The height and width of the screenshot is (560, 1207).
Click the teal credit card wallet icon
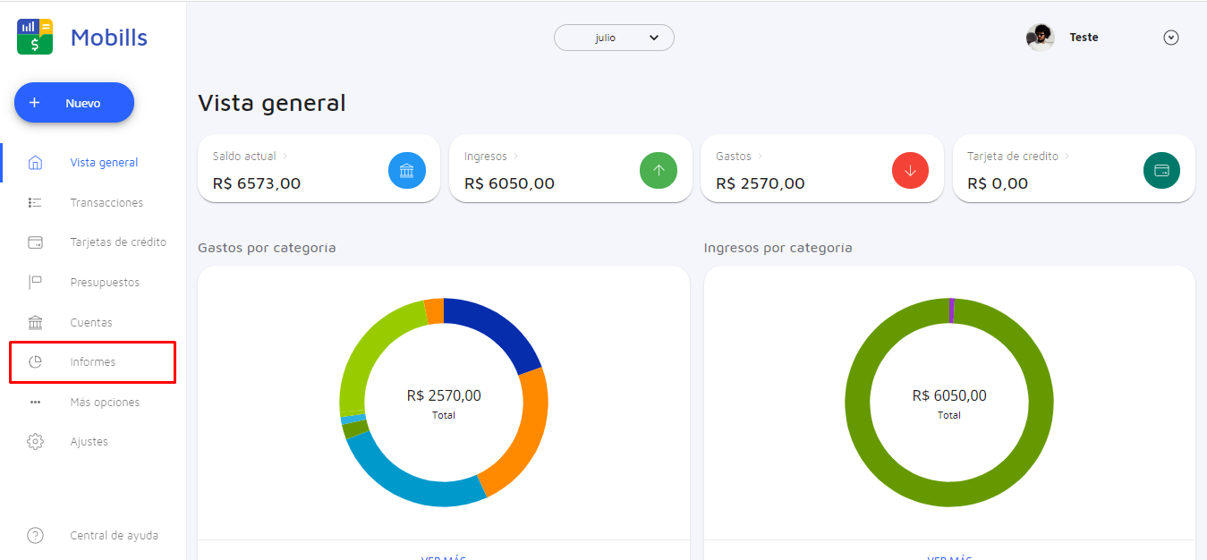[1161, 171]
